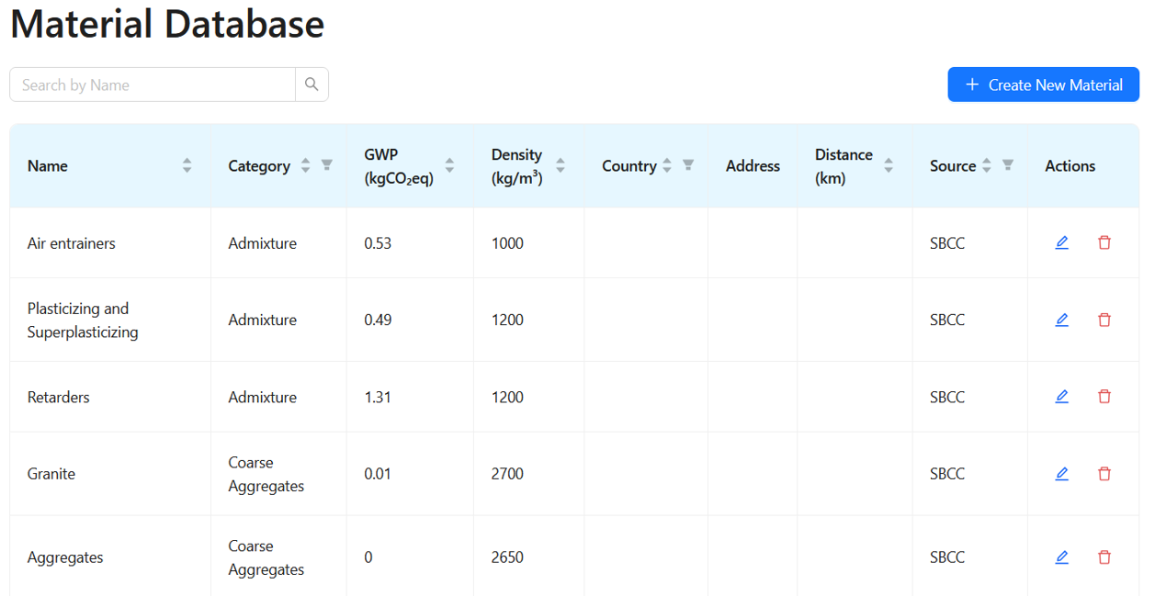1155x596 pixels.
Task: Sort by Density column
Action: [560, 166]
